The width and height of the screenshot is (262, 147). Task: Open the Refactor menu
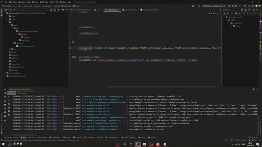point(35,2)
